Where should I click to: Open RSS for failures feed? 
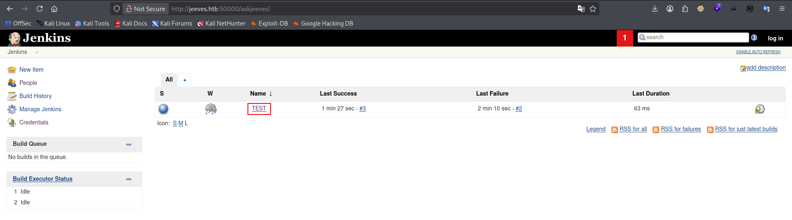681,129
